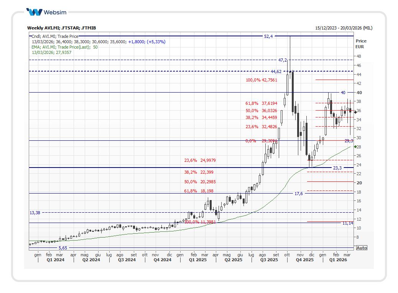Screen dimensions: 398x293
Task: Click the 50,0% 20,2985 Fibonacci label
Action: click(200, 182)
